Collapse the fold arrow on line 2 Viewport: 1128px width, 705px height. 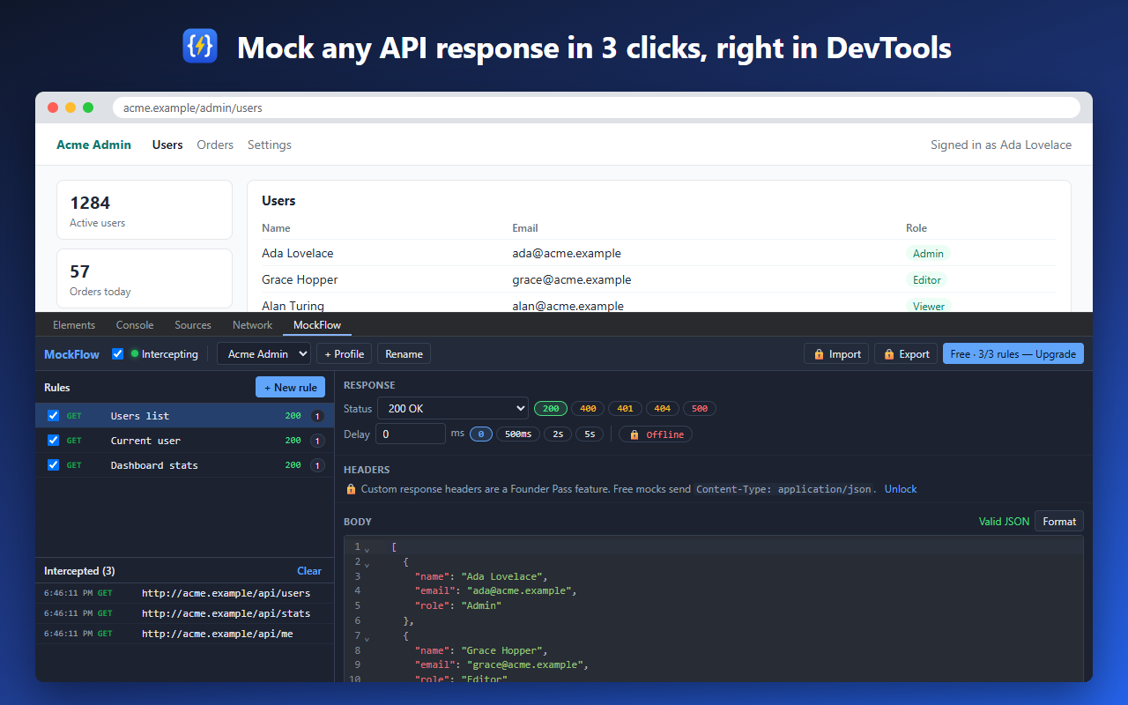coord(367,564)
